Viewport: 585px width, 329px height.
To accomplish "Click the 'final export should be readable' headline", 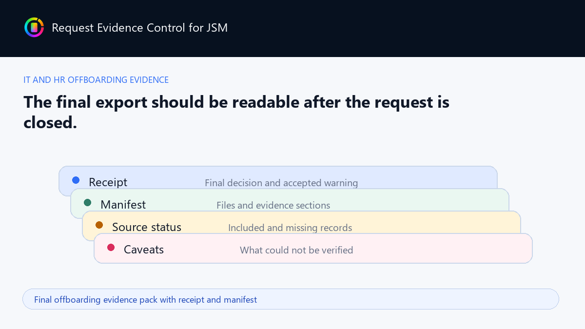I will 236,112.
